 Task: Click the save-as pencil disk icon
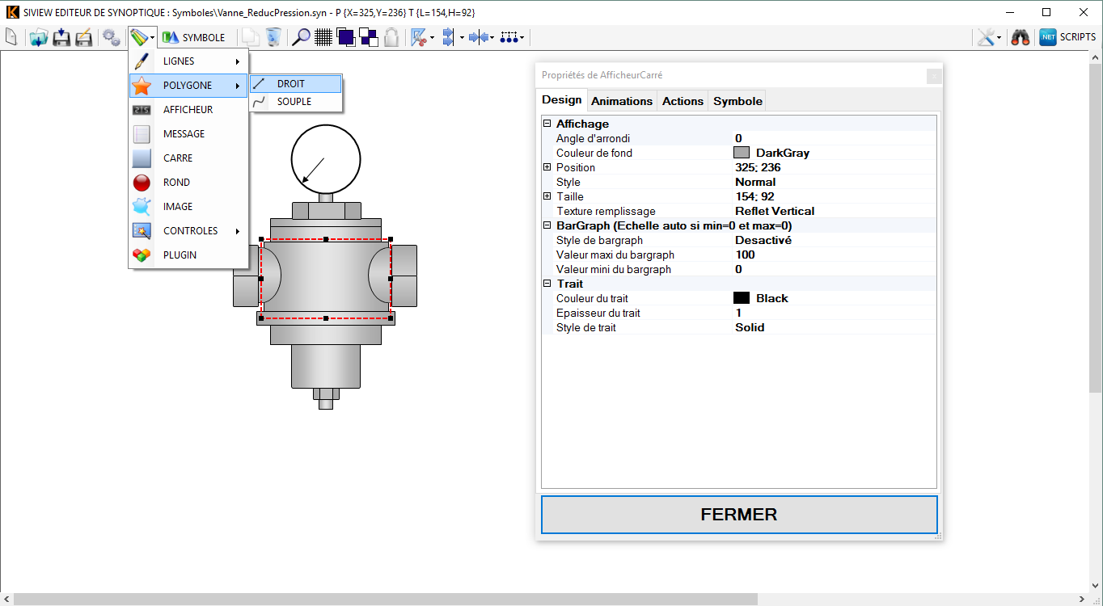tap(83, 37)
